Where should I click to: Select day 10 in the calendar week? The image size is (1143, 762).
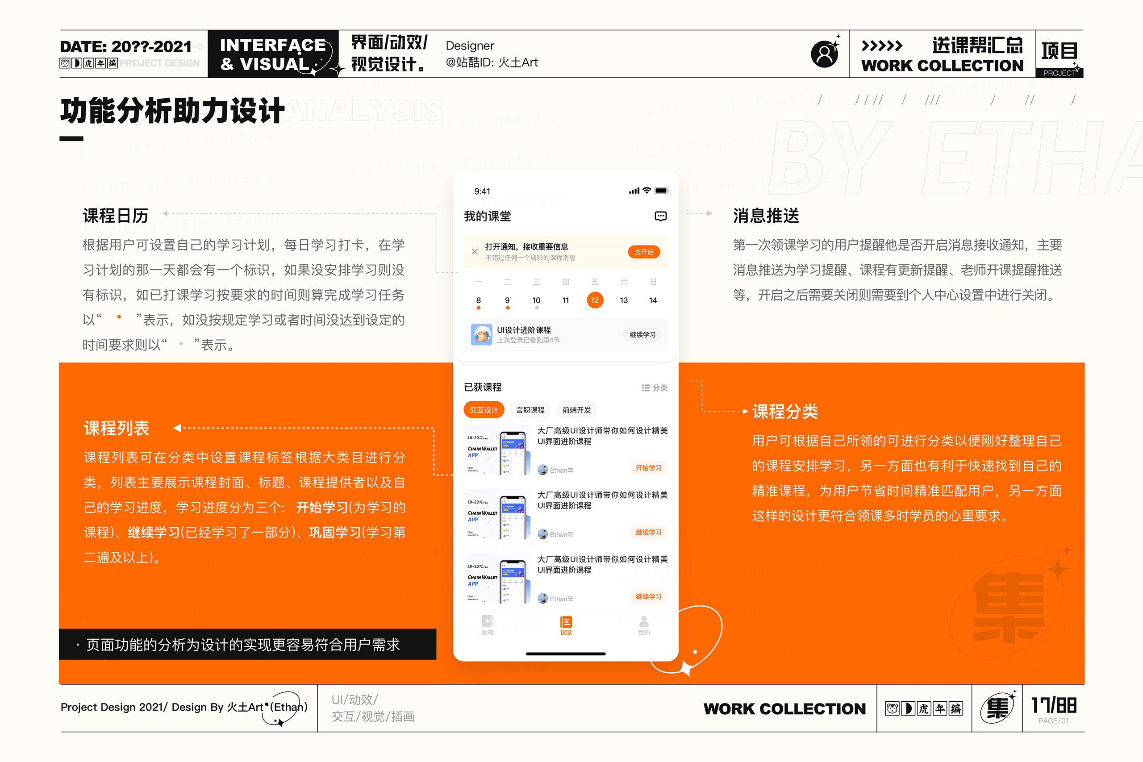[x=537, y=300]
